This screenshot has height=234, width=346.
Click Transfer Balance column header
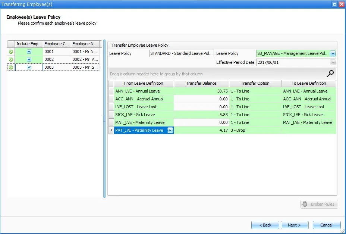(x=201, y=83)
